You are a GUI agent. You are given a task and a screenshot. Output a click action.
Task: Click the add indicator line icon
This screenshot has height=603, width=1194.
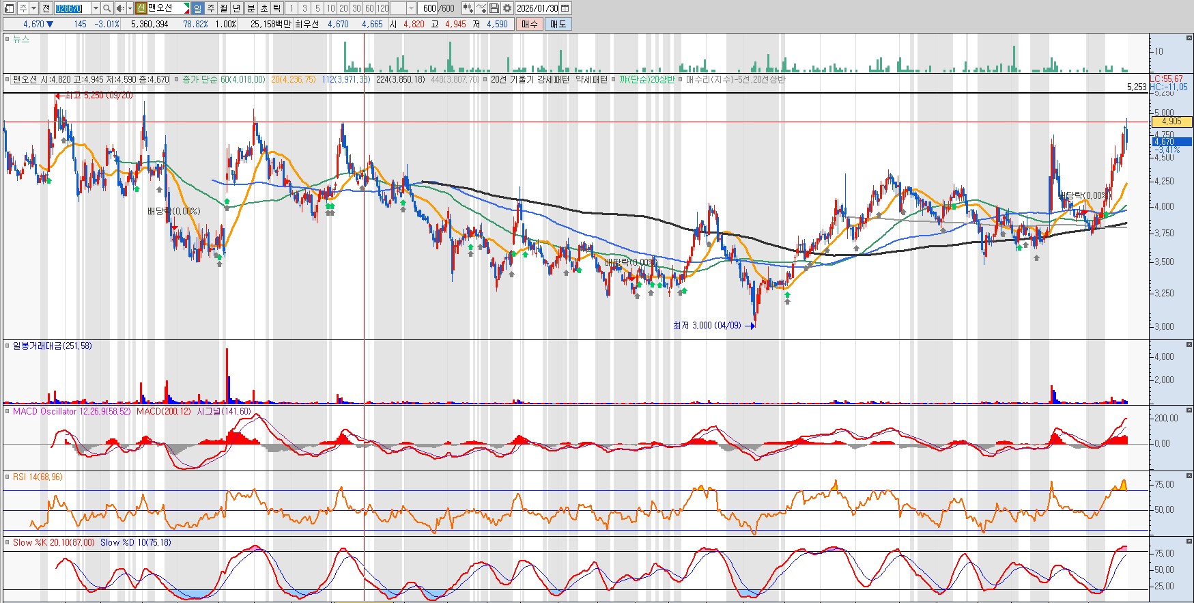pyautogui.click(x=481, y=8)
